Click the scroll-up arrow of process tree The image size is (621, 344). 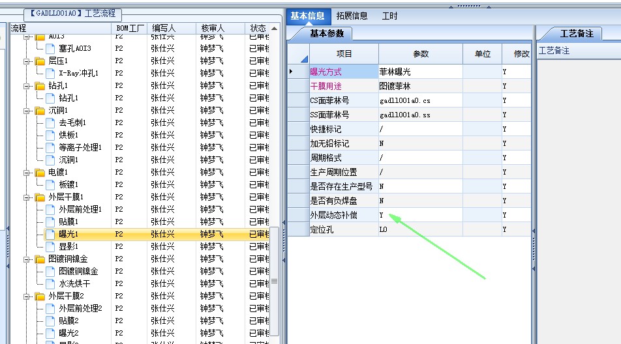point(274,29)
